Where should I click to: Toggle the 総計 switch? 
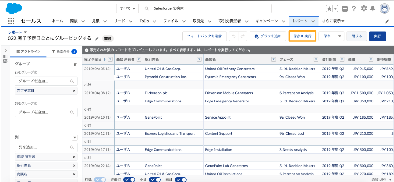pos(181,179)
